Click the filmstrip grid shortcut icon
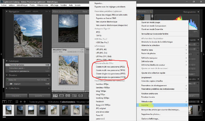 coord(17,102)
